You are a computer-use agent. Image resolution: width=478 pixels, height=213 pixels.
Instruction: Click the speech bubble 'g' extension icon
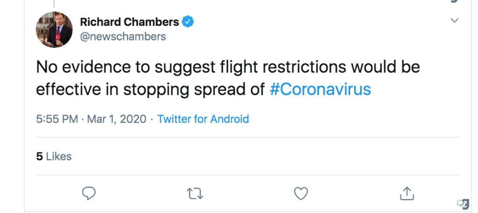point(464,204)
